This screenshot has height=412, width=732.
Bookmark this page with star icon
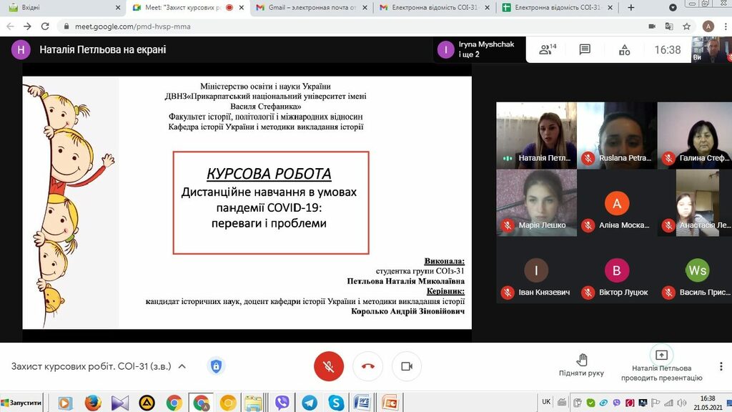(687, 26)
